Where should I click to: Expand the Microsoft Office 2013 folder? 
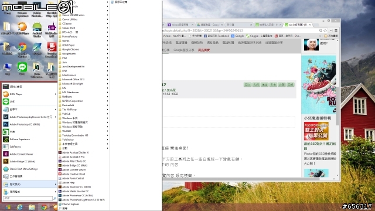tap(83, 80)
